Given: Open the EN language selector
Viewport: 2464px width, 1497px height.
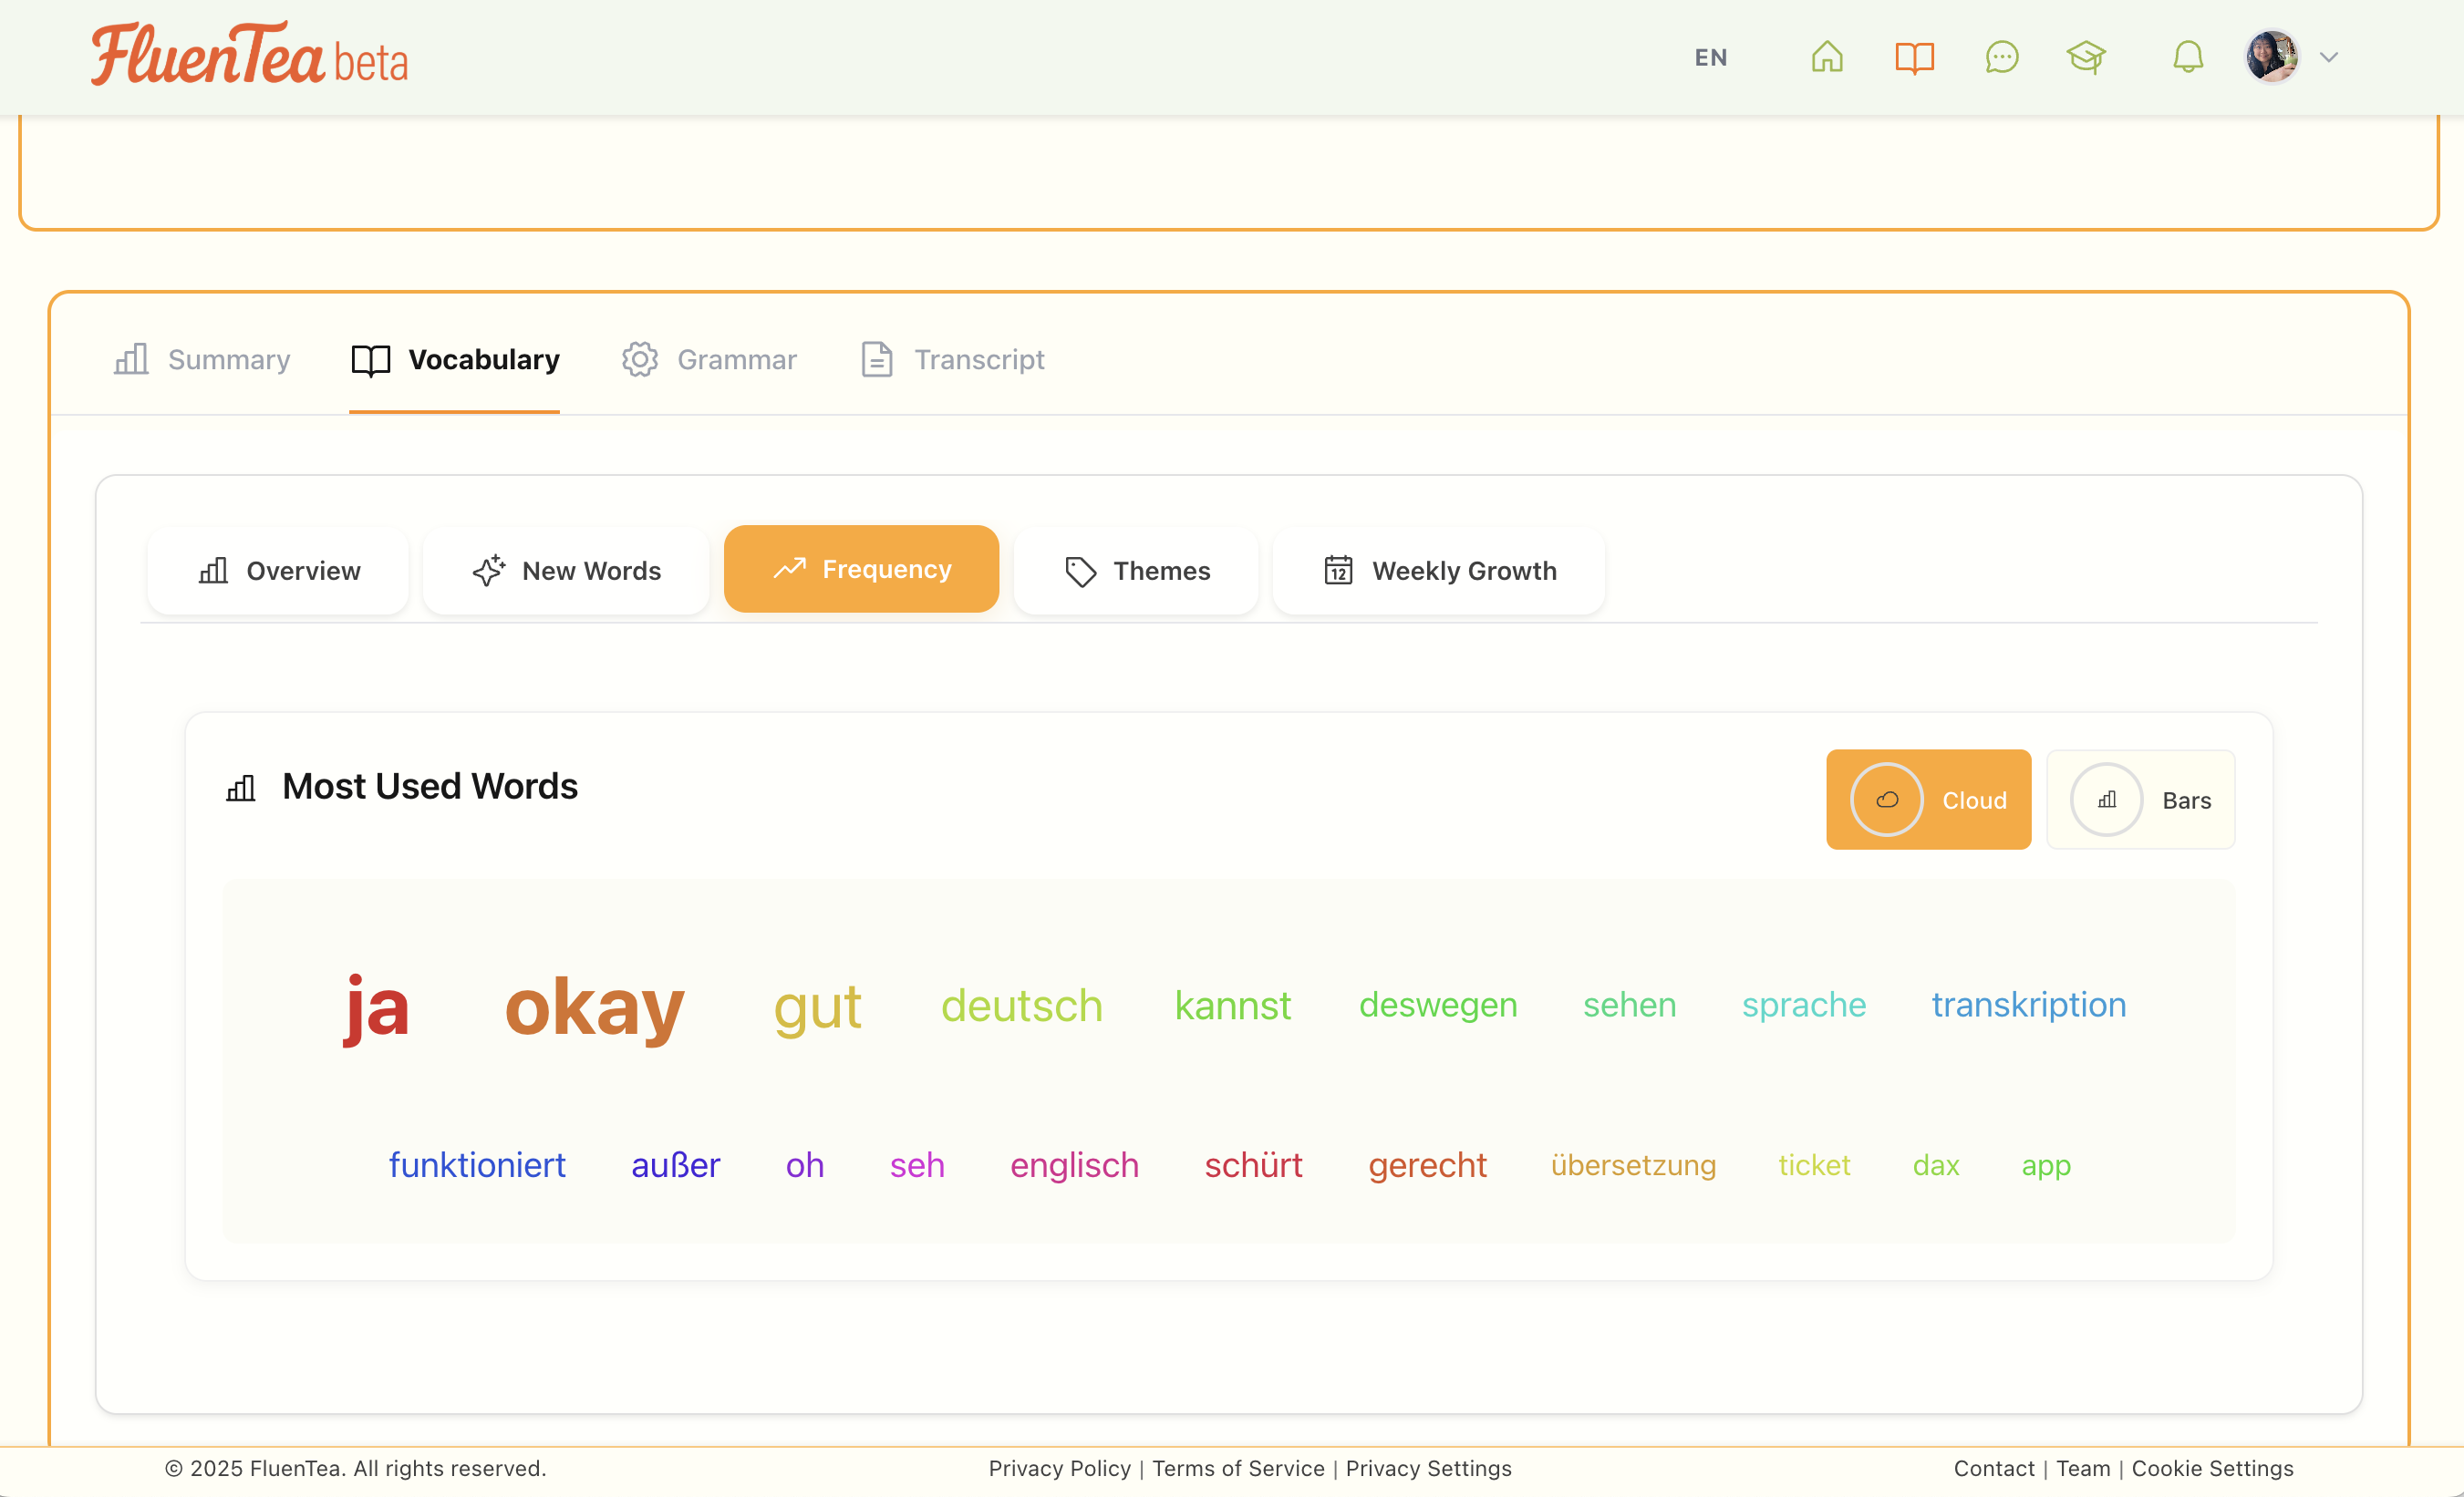Looking at the screenshot, I should pyautogui.click(x=1710, y=57).
